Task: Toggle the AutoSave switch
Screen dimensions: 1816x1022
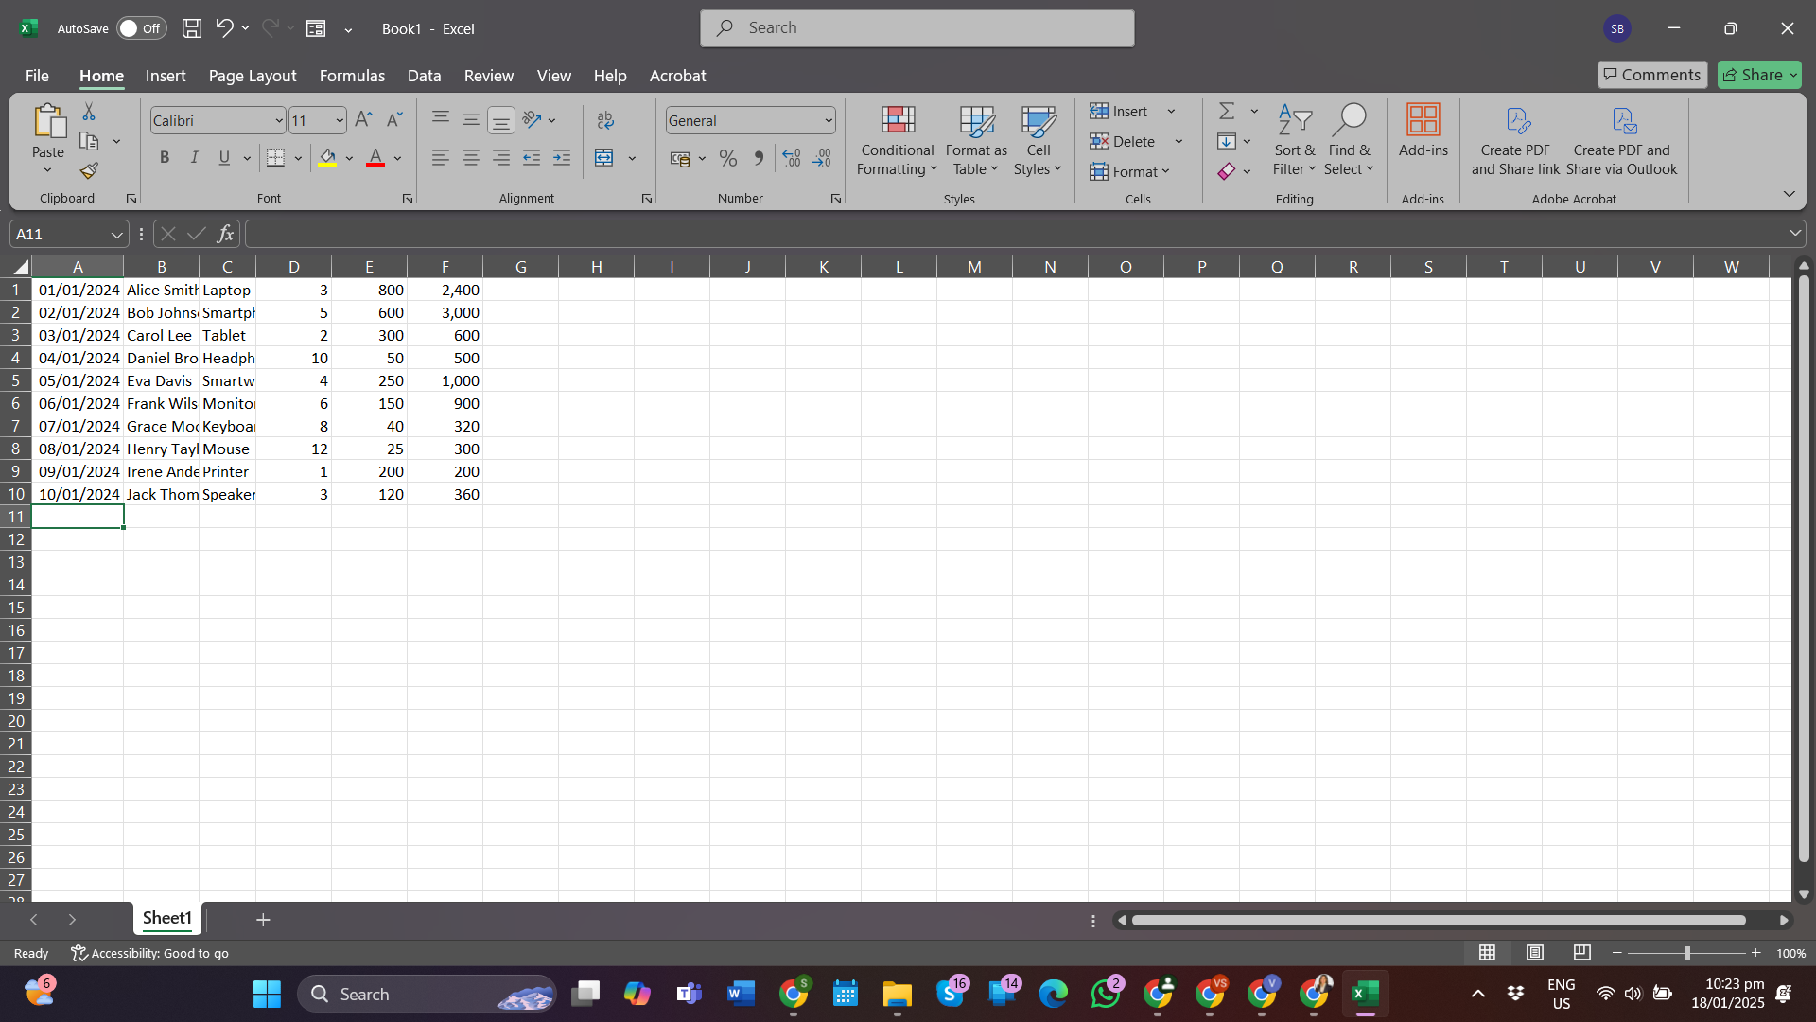Action: tap(141, 28)
